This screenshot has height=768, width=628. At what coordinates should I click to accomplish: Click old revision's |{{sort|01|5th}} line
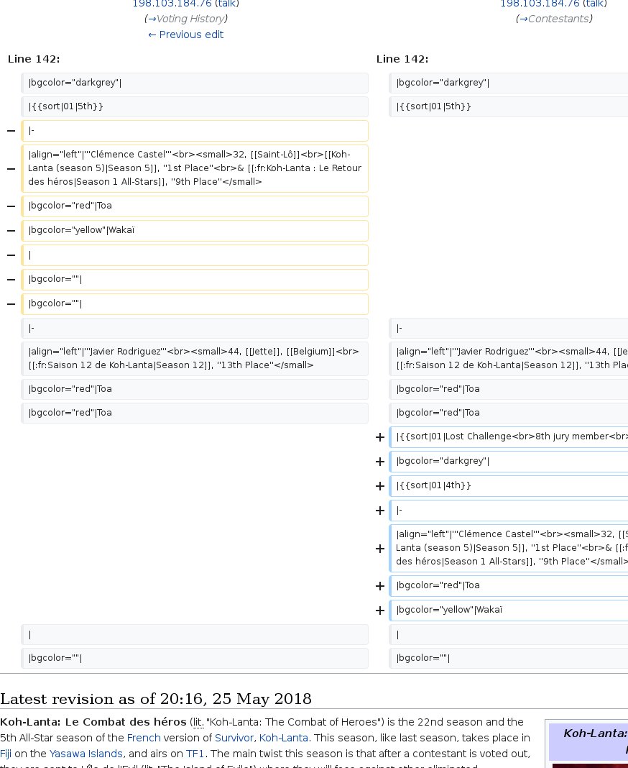(195, 106)
